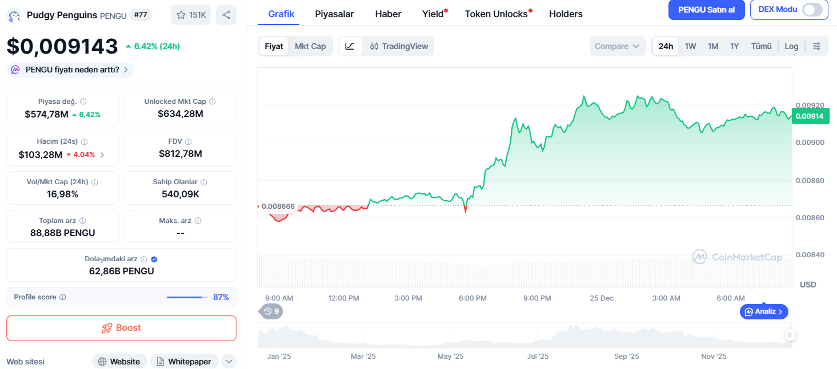Expand more links chevron beside Whitepaper

point(229,362)
